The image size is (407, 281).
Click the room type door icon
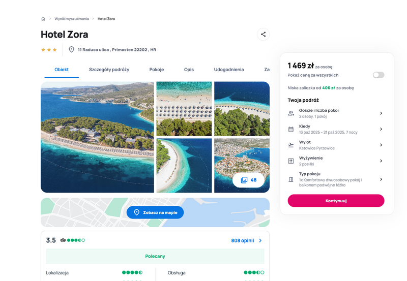pyautogui.click(x=291, y=179)
